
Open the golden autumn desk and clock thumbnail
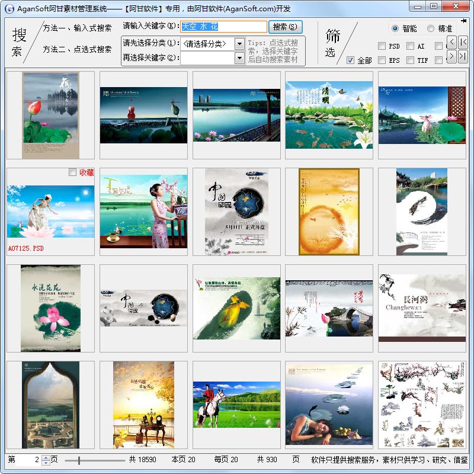[x=143, y=405]
